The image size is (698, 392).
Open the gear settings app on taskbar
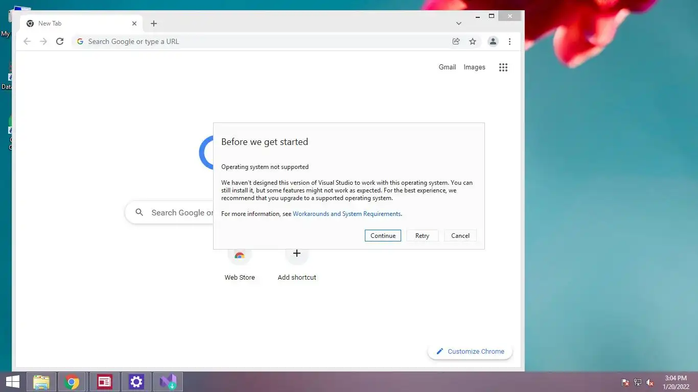(136, 382)
